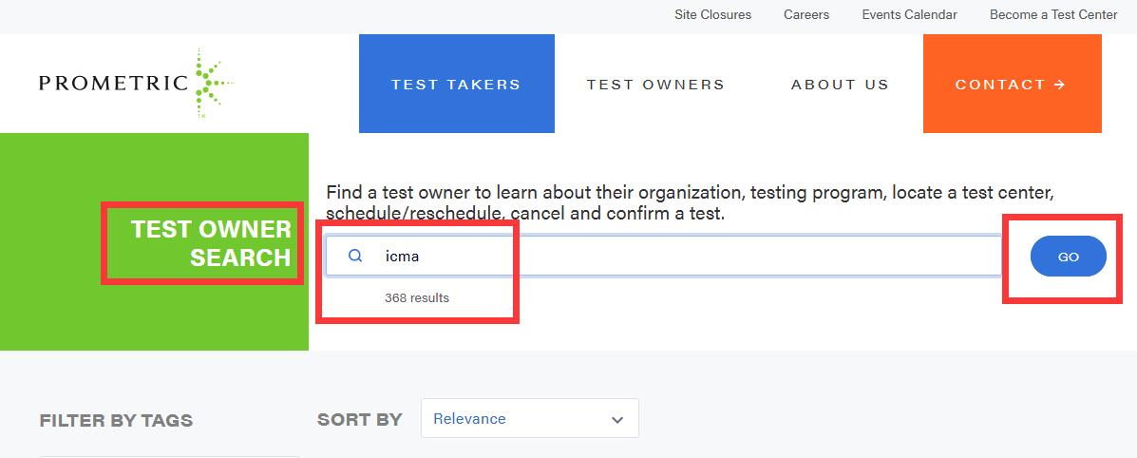Open the Site Closures link
The width and height of the screenshot is (1137, 458).
(712, 14)
